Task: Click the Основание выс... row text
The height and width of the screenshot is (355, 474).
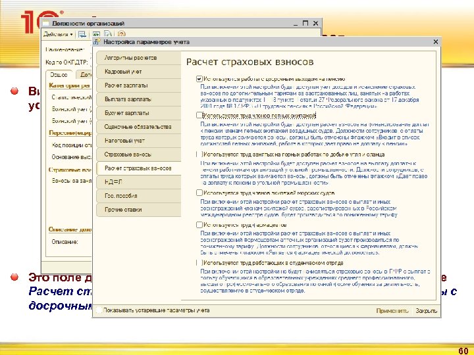Action: click(x=71, y=157)
